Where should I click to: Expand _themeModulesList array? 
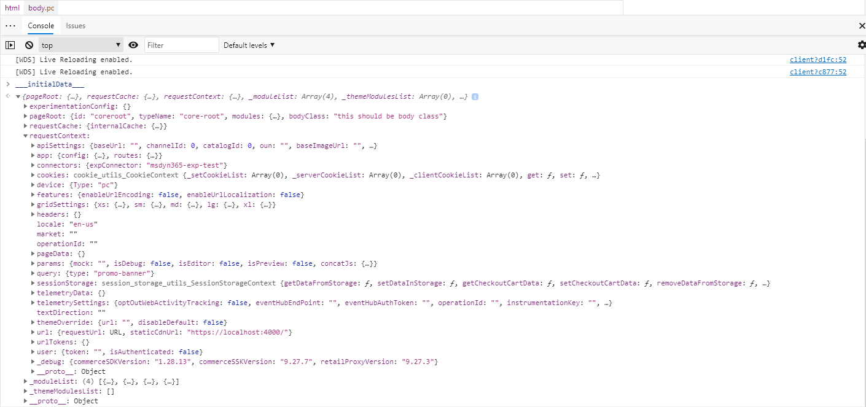pyautogui.click(x=25, y=391)
